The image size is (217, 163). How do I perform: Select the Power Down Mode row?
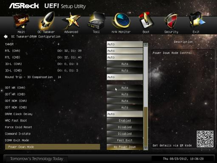pos(53,147)
